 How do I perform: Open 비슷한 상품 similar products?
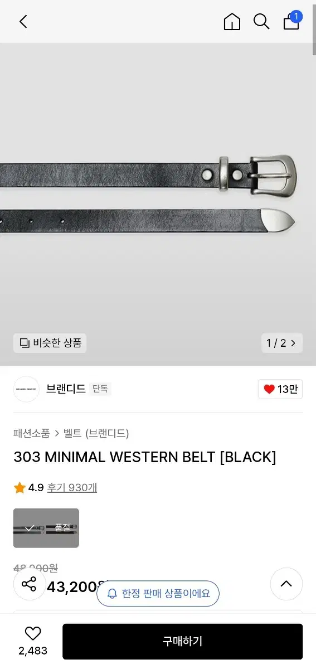50,343
